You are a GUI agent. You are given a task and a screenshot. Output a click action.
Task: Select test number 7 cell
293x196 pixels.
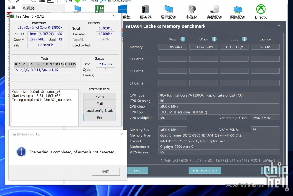click(43, 64)
